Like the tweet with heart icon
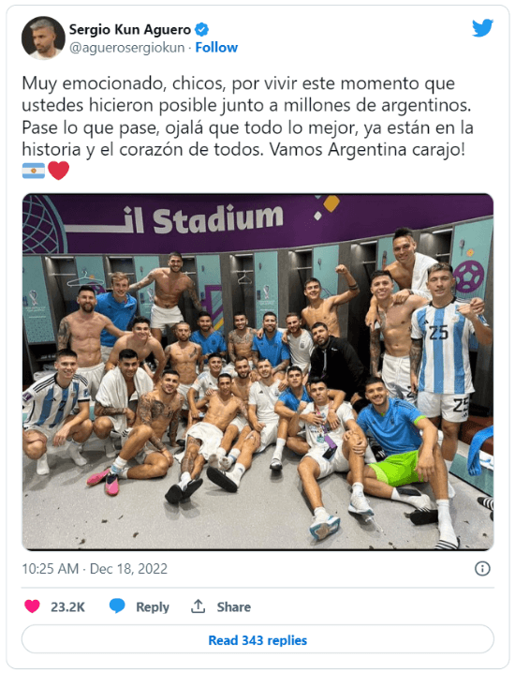Image resolution: width=515 pixels, height=673 pixels. [32, 606]
